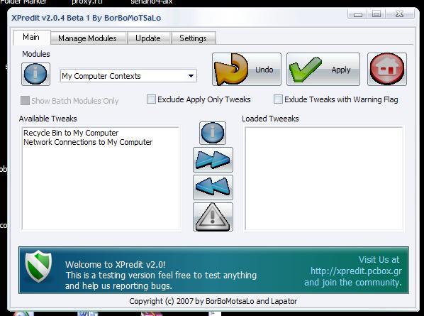Click the green shield icon in banner
The width and height of the screenshot is (424, 316).
point(38,266)
